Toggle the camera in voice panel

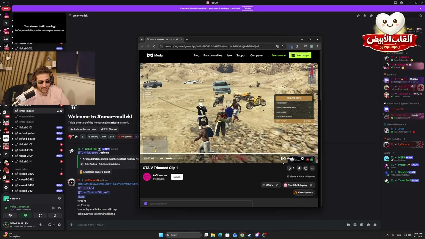(10, 215)
